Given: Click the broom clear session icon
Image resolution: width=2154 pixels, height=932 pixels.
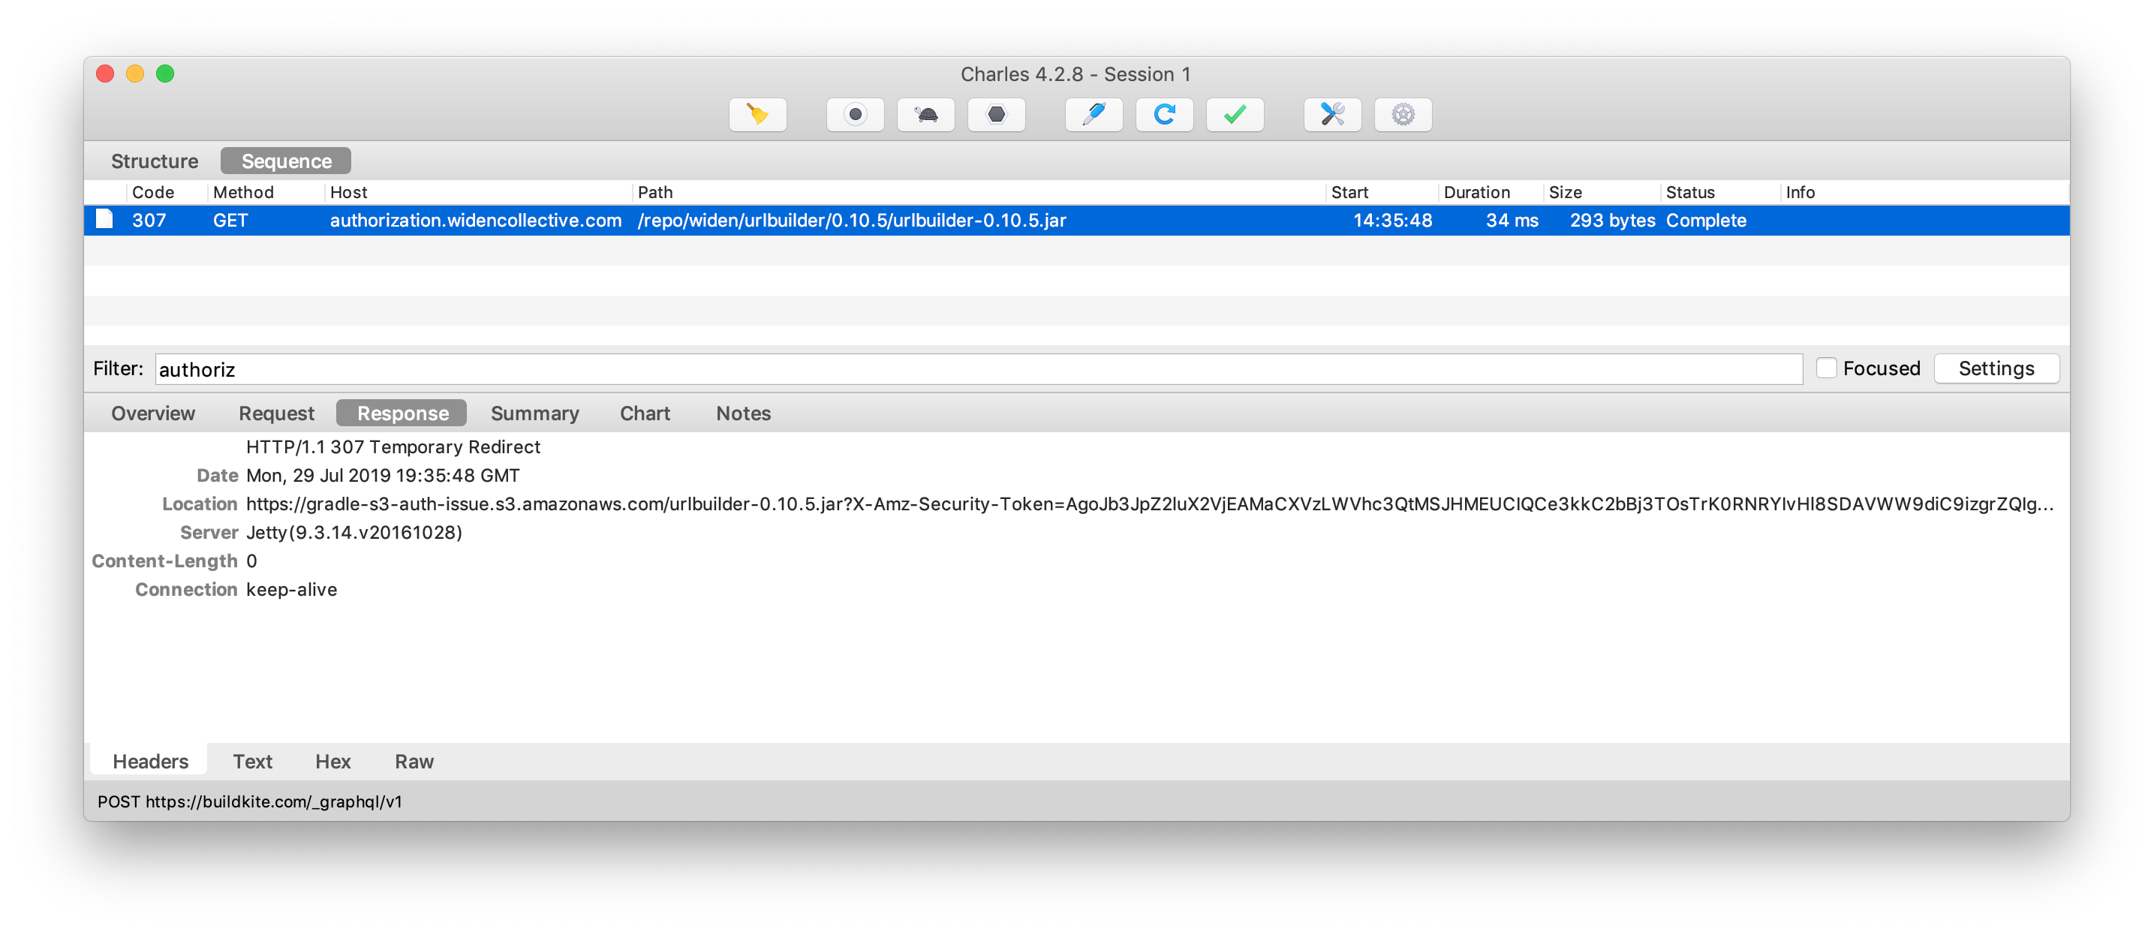Looking at the screenshot, I should pyautogui.click(x=757, y=115).
